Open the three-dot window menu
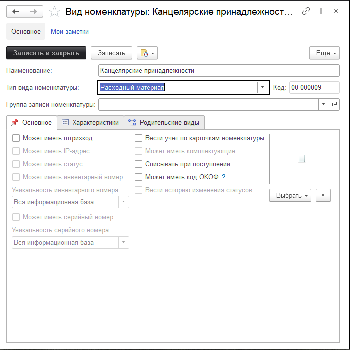This screenshot has height=350, width=350. [x=321, y=11]
